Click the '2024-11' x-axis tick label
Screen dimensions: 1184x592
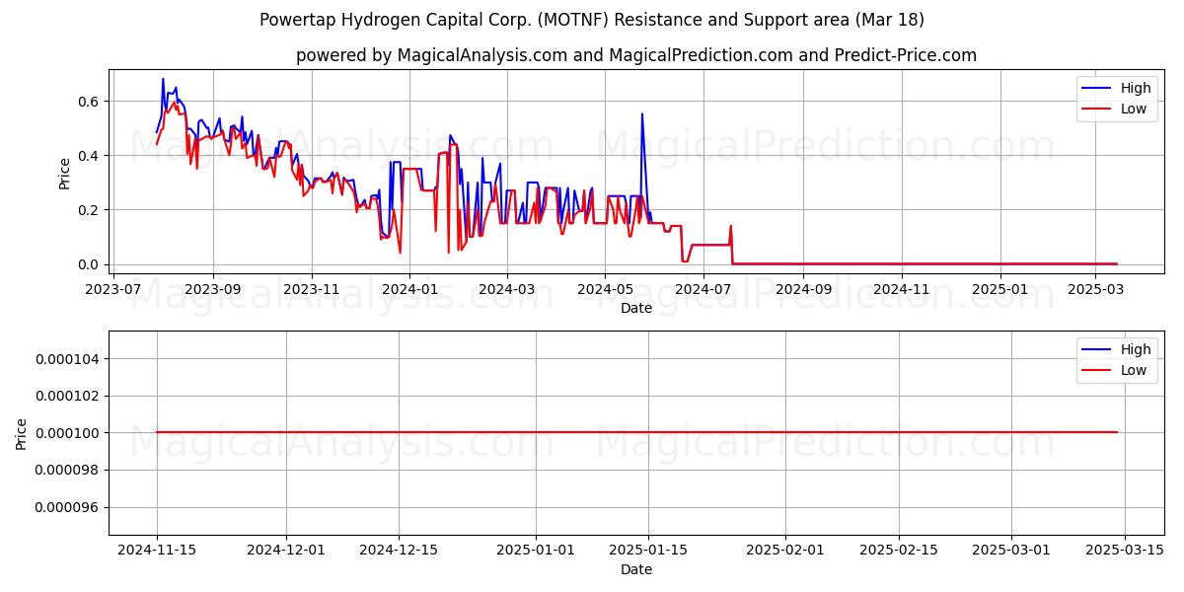click(902, 289)
